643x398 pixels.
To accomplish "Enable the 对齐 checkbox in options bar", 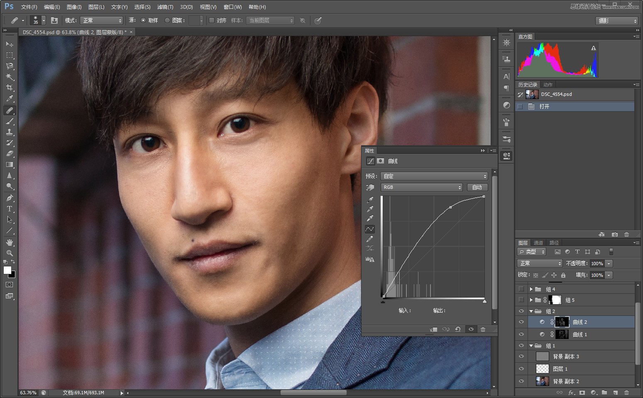I will 212,20.
